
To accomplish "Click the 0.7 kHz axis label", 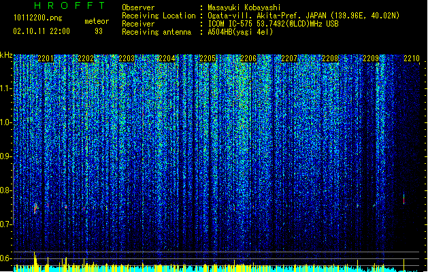I will pos(6,224).
